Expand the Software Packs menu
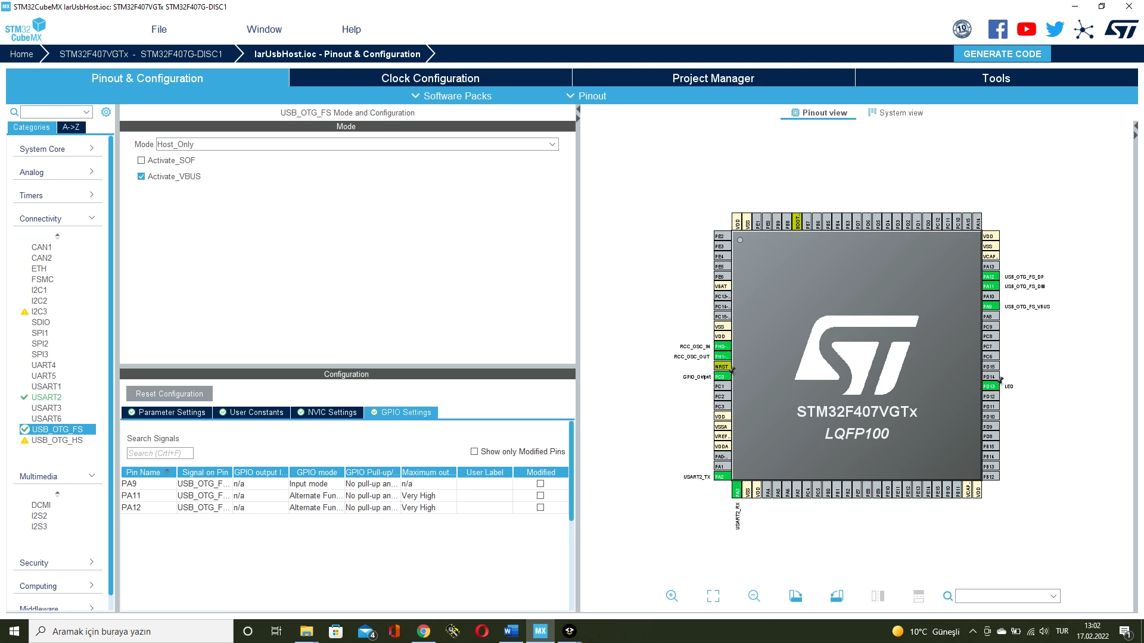Image resolution: width=1144 pixels, height=643 pixels. coord(452,96)
